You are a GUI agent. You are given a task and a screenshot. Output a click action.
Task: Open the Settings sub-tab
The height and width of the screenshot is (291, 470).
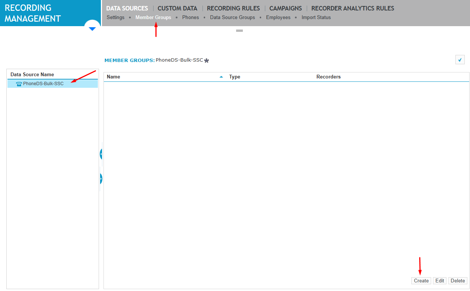(115, 18)
